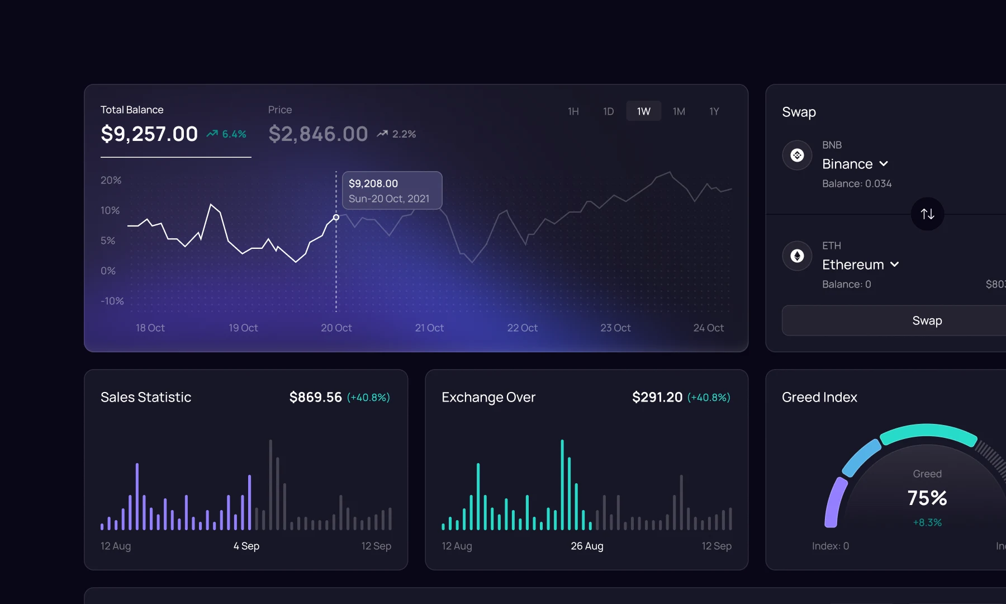Click the -10% y-axis label

tap(112, 301)
